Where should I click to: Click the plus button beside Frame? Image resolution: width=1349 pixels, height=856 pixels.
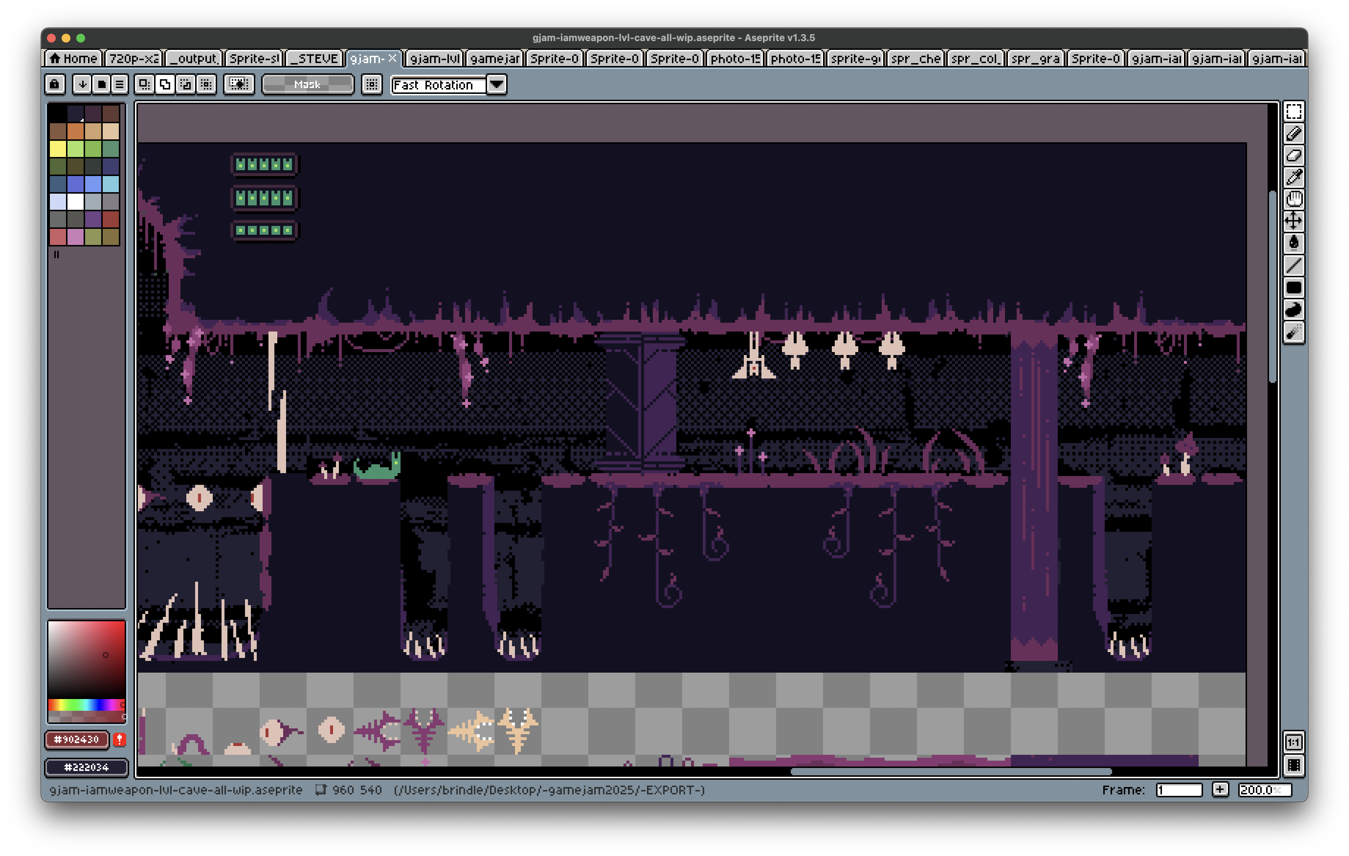pyautogui.click(x=1220, y=789)
